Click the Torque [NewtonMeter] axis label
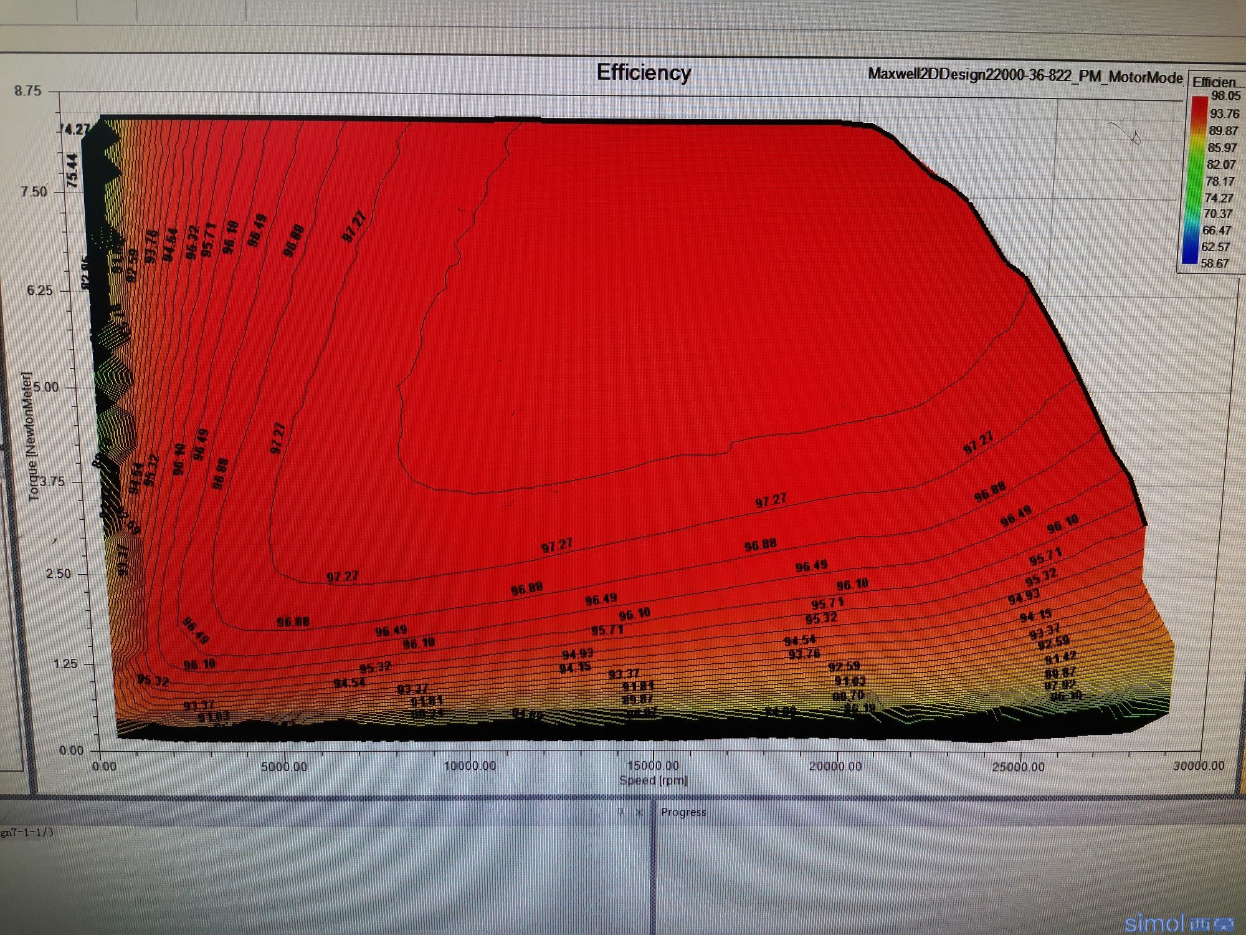The width and height of the screenshot is (1246, 935). [x=31, y=436]
